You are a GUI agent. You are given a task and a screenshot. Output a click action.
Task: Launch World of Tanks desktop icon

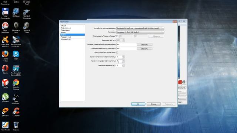pos(27,28)
